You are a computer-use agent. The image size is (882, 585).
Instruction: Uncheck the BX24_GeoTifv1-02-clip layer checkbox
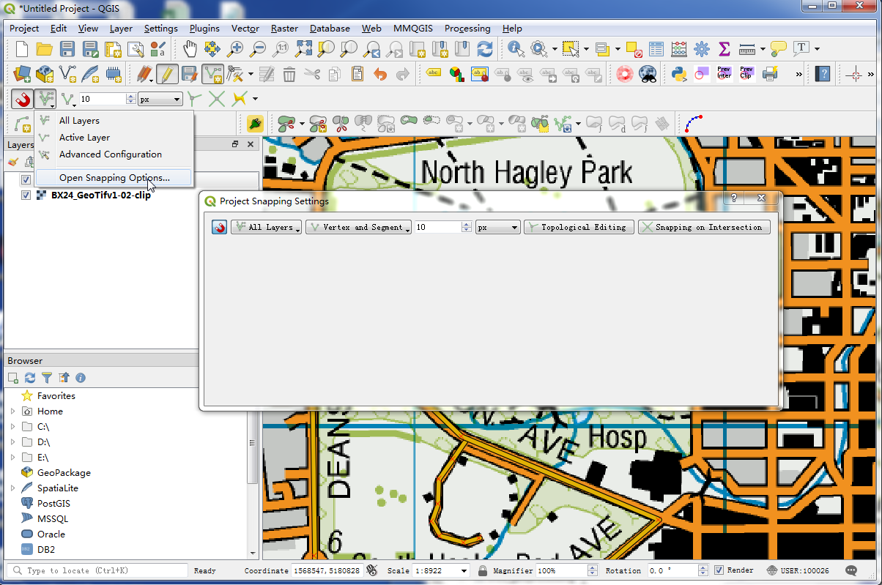(x=26, y=195)
